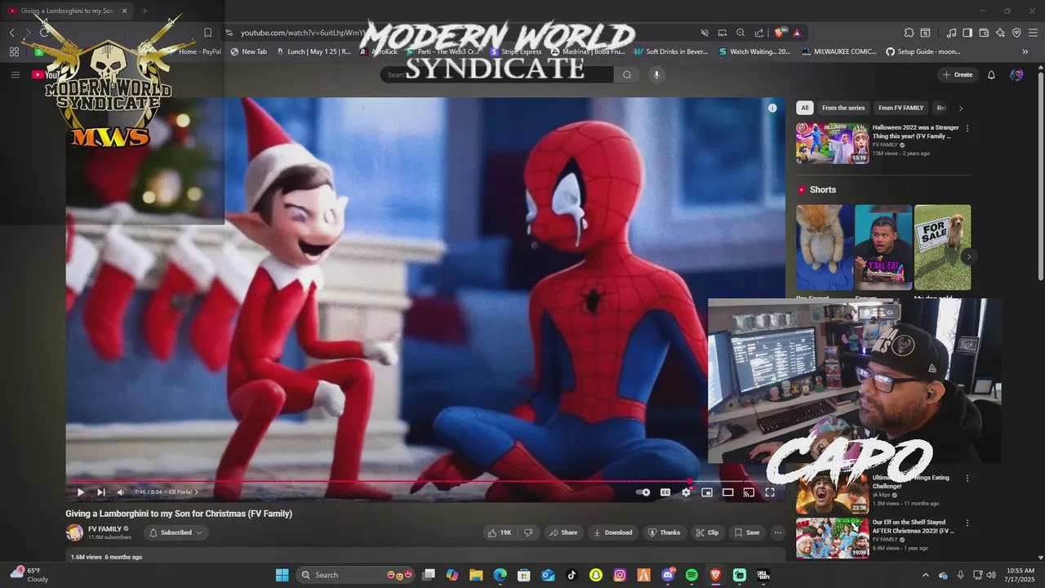Open options for the Wings Eating Challenge video
The width and height of the screenshot is (1045, 588).
pyautogui.click(x=967, y=479)
